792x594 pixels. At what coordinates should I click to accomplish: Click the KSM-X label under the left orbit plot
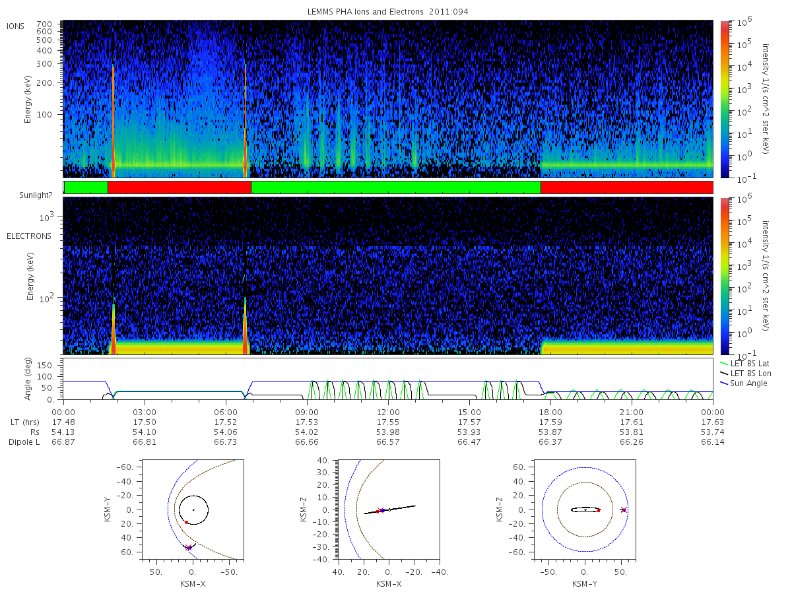[x=193, y=583]
